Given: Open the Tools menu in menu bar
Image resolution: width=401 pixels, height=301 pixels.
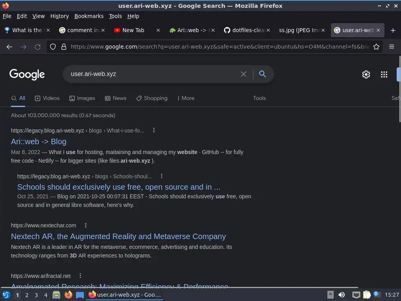Looking at the screenshot, I should [116, 16].
